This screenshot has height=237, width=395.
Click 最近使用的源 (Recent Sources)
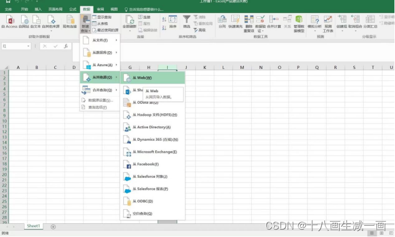point(105,30)
